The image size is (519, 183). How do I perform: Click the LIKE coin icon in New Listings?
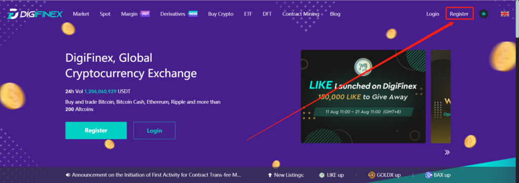(x=321, y=175)
